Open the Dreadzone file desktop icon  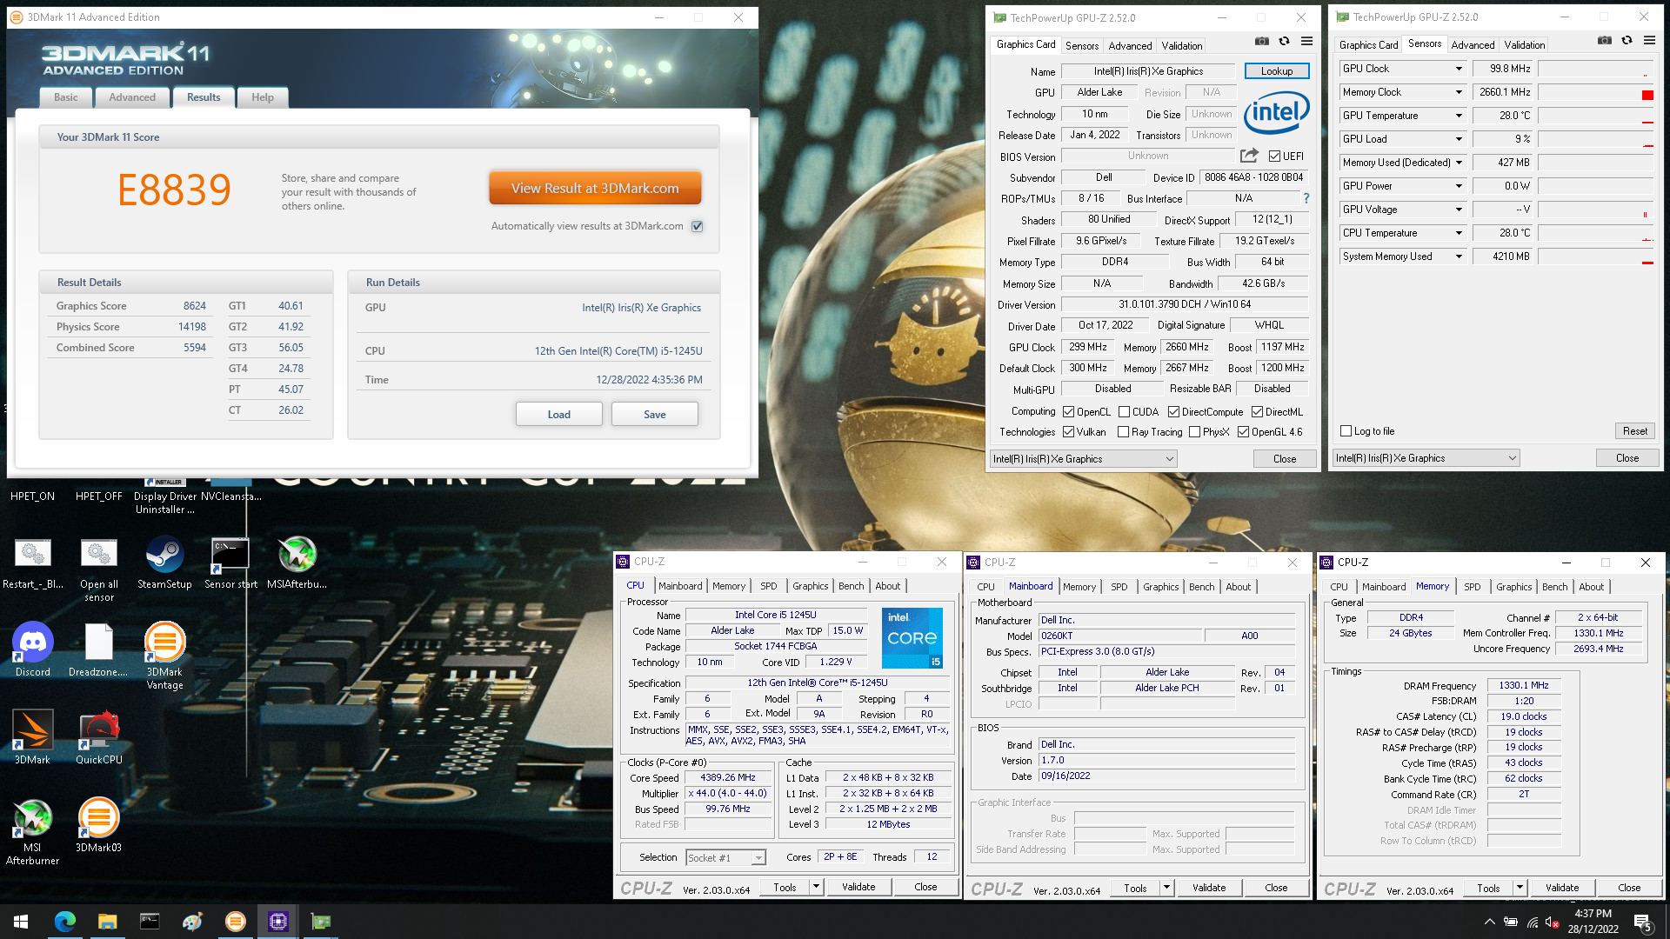tap(98, 649)
